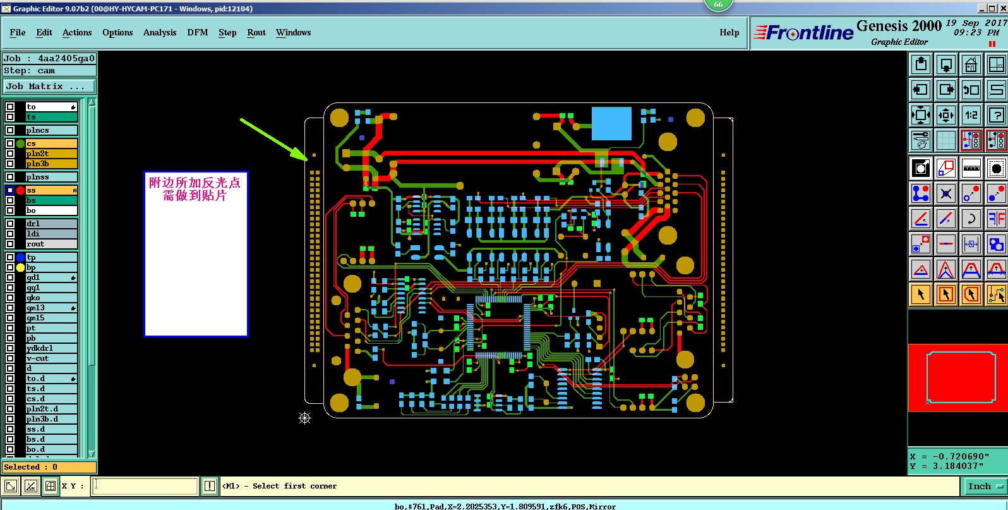The image size is (1008, 510).
Task: Open the Edit menu
Action: [x=44, y=33]
